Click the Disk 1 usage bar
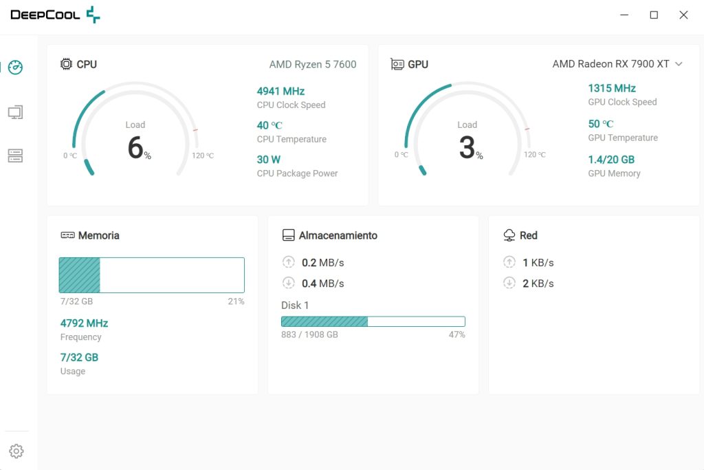The image size is (704, 470). click(373, 321)
